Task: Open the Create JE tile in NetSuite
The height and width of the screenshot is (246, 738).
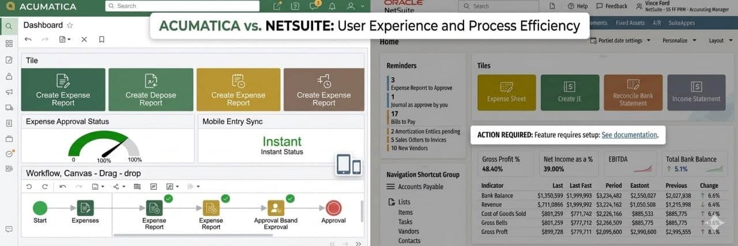Action: [570, 93]
